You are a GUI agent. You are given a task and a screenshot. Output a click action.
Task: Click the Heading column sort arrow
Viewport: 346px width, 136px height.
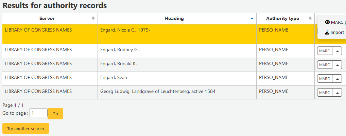[252, 18]
